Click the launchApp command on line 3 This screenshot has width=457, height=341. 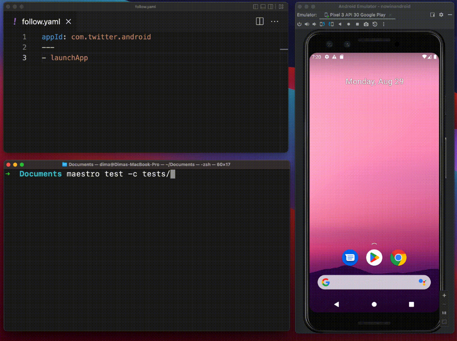coord(69,58)
